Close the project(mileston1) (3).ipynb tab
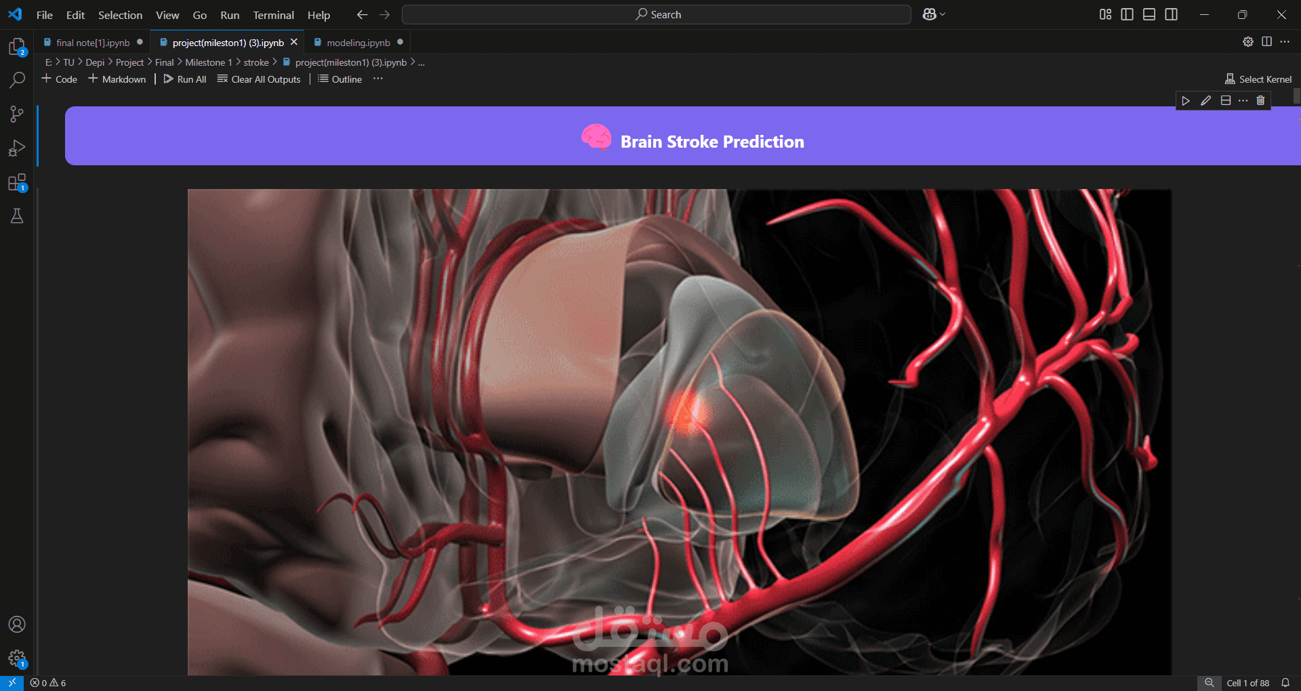 [x=294, y=42]
